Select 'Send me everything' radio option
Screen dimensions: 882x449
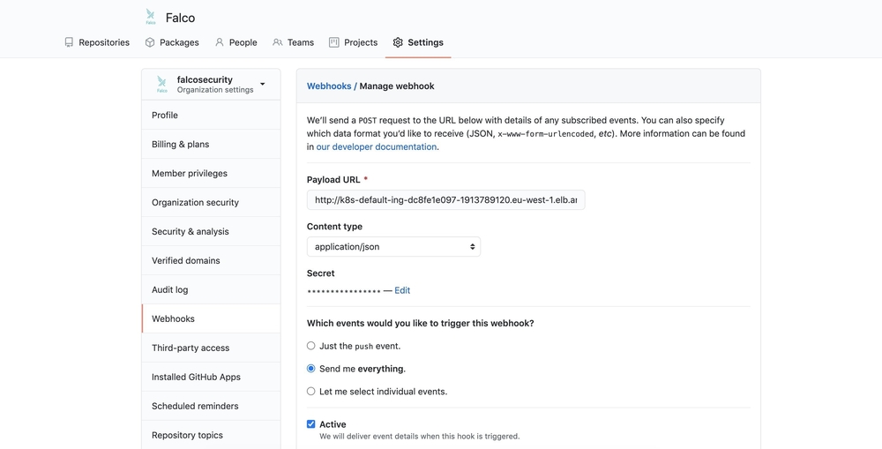[x=311, y=369]
